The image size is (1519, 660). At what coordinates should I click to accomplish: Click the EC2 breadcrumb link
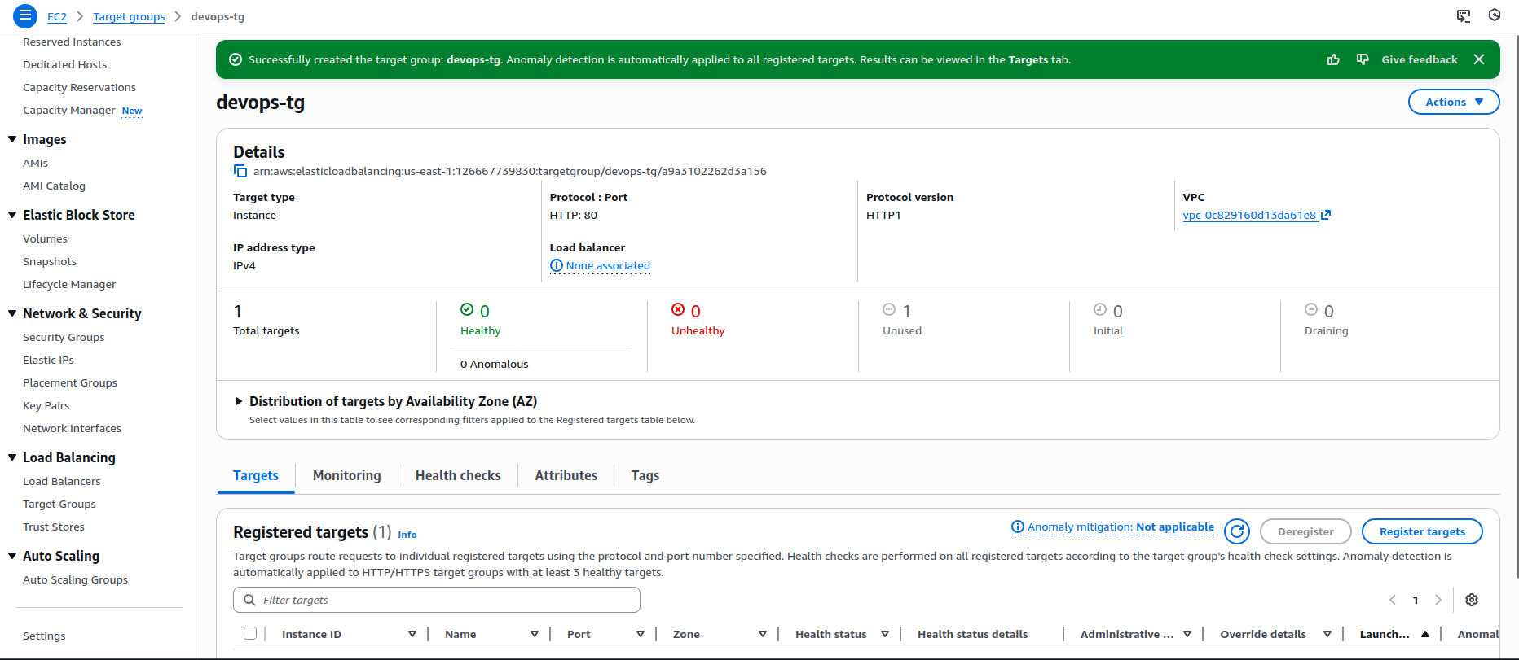57,16
